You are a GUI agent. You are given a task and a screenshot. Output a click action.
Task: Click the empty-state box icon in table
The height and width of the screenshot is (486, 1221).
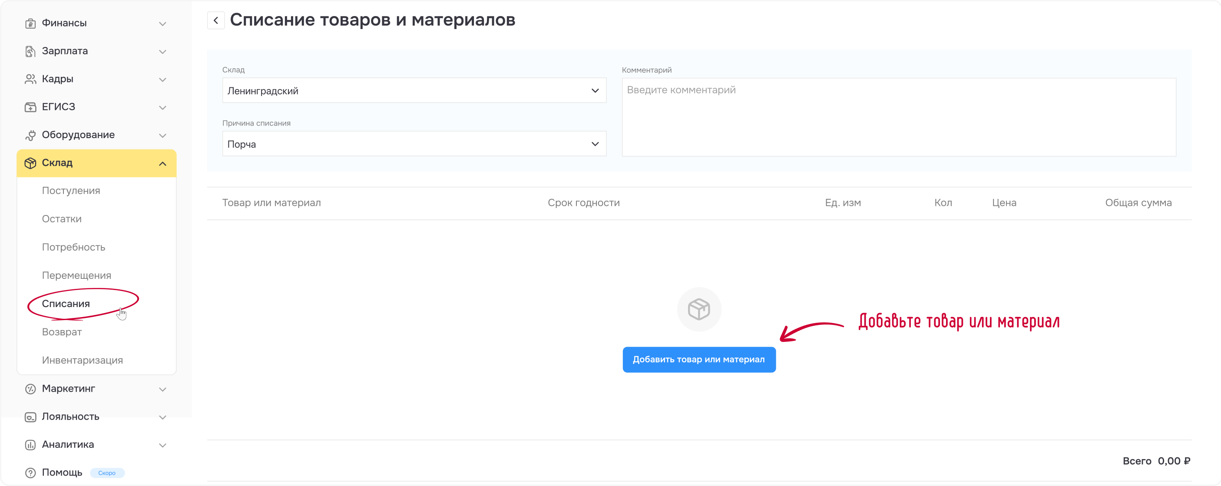(698, 309)
